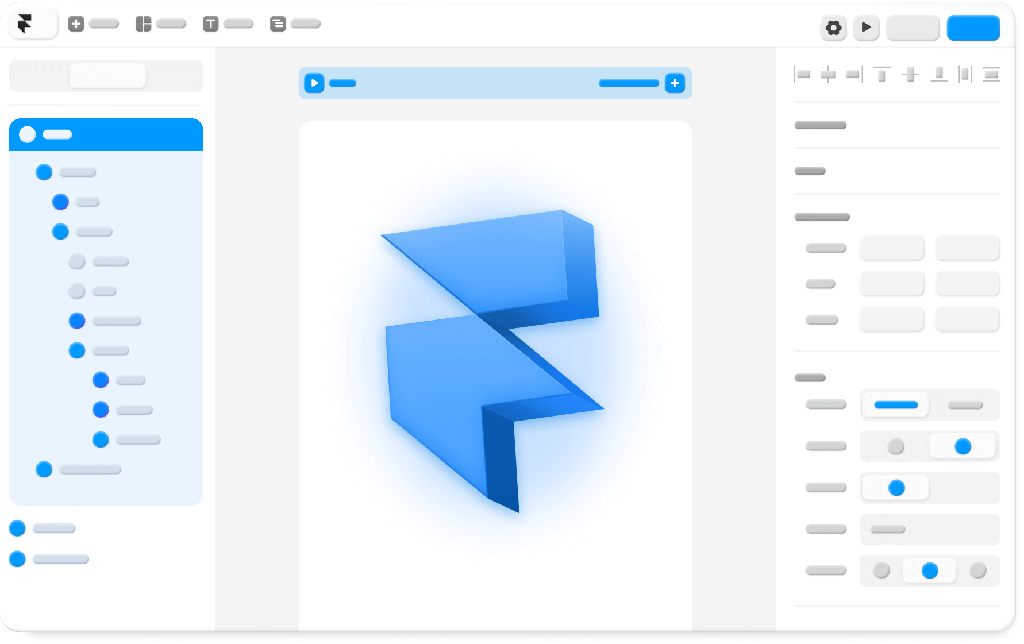Select the blue-line option in the segmented control
The image size is (1024, 644).
tap(896, 405)
